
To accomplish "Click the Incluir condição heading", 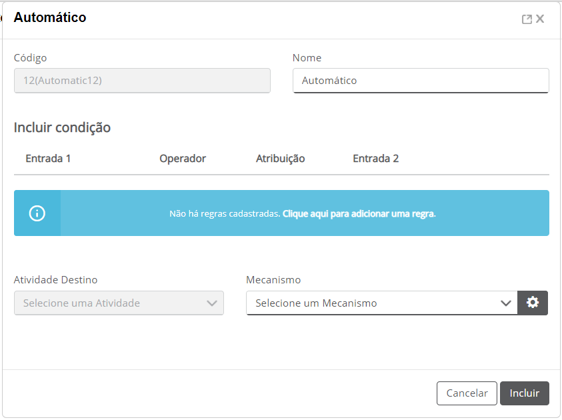I will (x=62, y=127).
